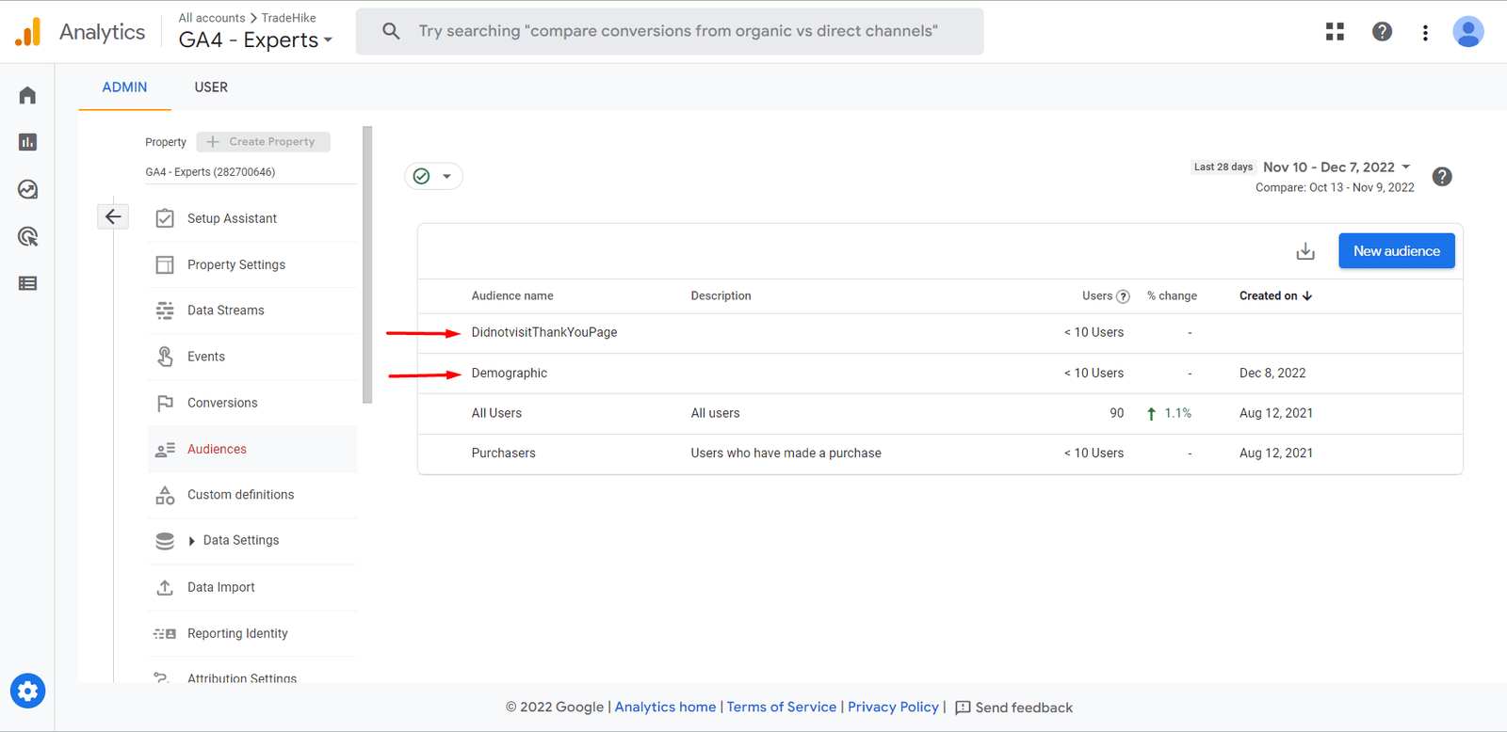The image size is (1507, 732).
Task: Open the help icon next to date range
Action: [1441, 177]
